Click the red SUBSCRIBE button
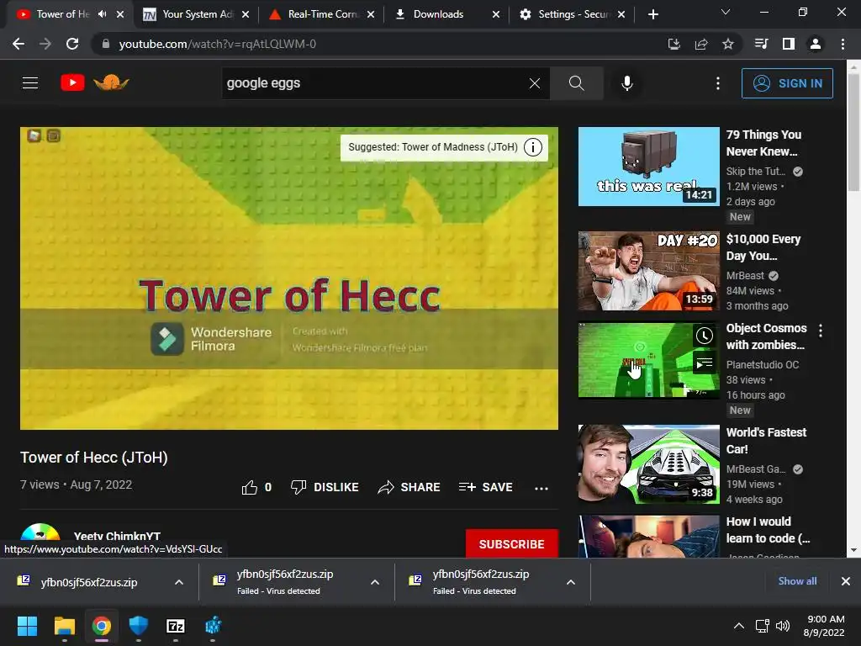Viewport: 861px width, 646px height. tap(512, 544)
